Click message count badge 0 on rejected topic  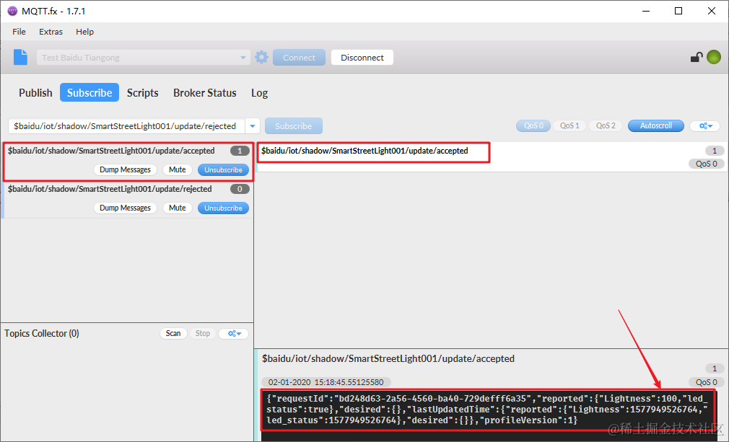tap(240, 189)
